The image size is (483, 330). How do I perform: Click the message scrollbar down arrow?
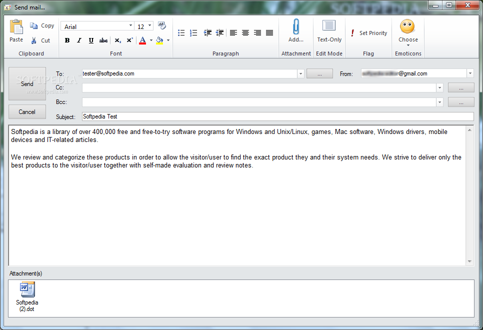click(469, 261)
